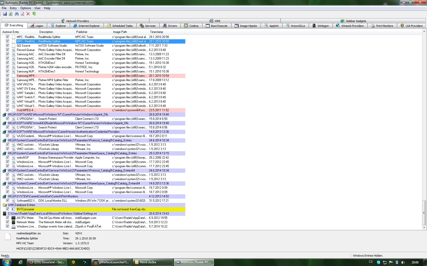This screenshot has width=427, height=266.
Task: Disable the mdnsNSP entry checkbox
Action: 8,158
